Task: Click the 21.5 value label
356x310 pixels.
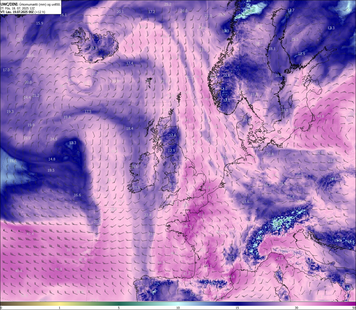Action: (x=97, y=222)
